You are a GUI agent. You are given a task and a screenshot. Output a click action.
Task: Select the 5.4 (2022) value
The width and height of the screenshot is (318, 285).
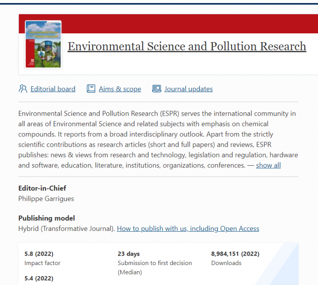click(39, 278)
